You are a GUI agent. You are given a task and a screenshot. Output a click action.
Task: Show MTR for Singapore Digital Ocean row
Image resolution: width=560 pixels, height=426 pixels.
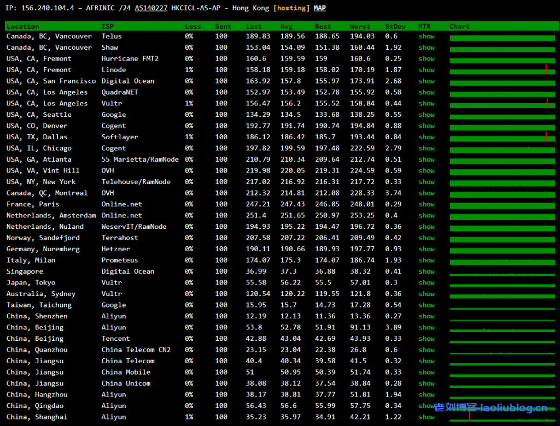[426, 271]
